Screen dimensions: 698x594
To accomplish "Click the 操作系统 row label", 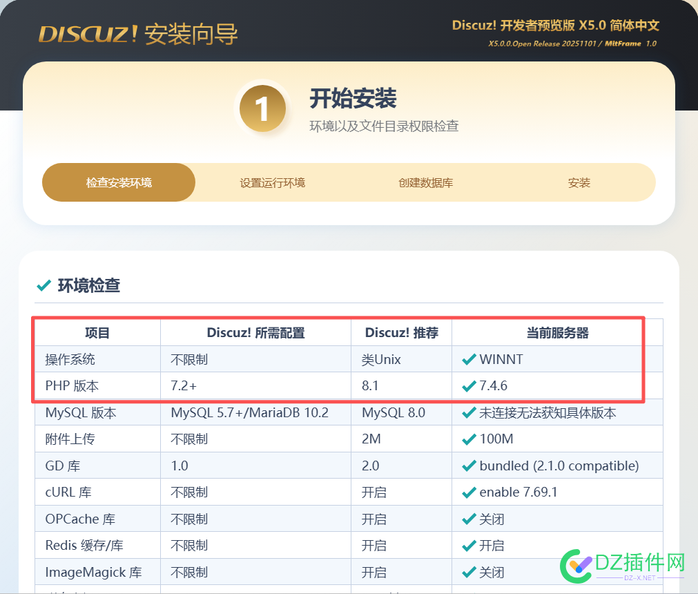I will (70, 359).
